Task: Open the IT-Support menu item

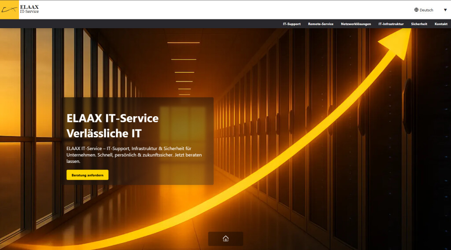Action: tap(292, 24)
